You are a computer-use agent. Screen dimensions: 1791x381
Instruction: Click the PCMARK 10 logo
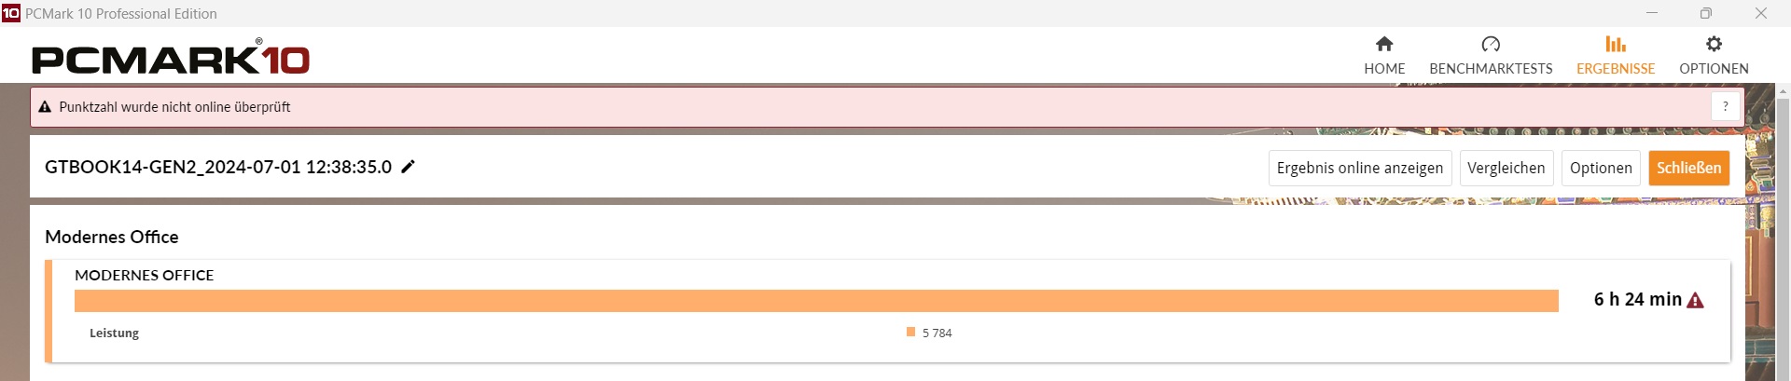pos(171,59)
